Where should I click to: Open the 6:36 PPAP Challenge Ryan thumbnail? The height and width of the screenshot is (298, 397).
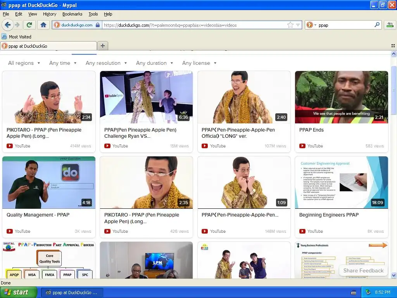(146, 97)
